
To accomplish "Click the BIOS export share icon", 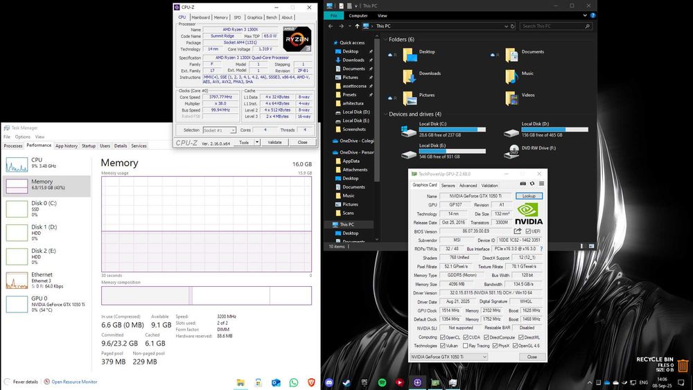I will [517, 231].
